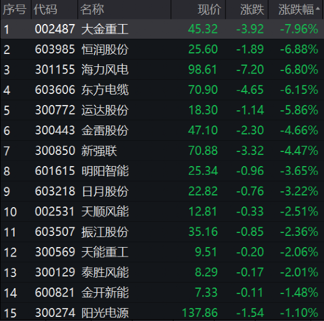Click row number 7
Screen dimensions: 324x321
(x=6, y=151)
